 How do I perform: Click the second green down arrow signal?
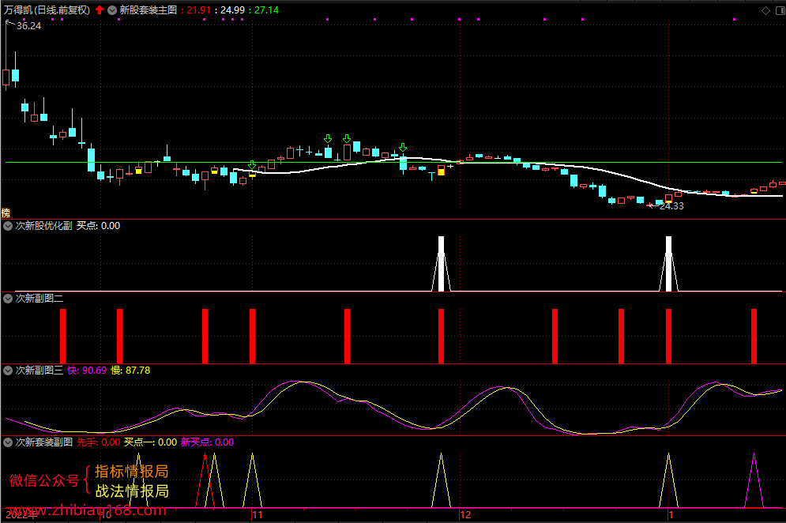pos(328,138)
